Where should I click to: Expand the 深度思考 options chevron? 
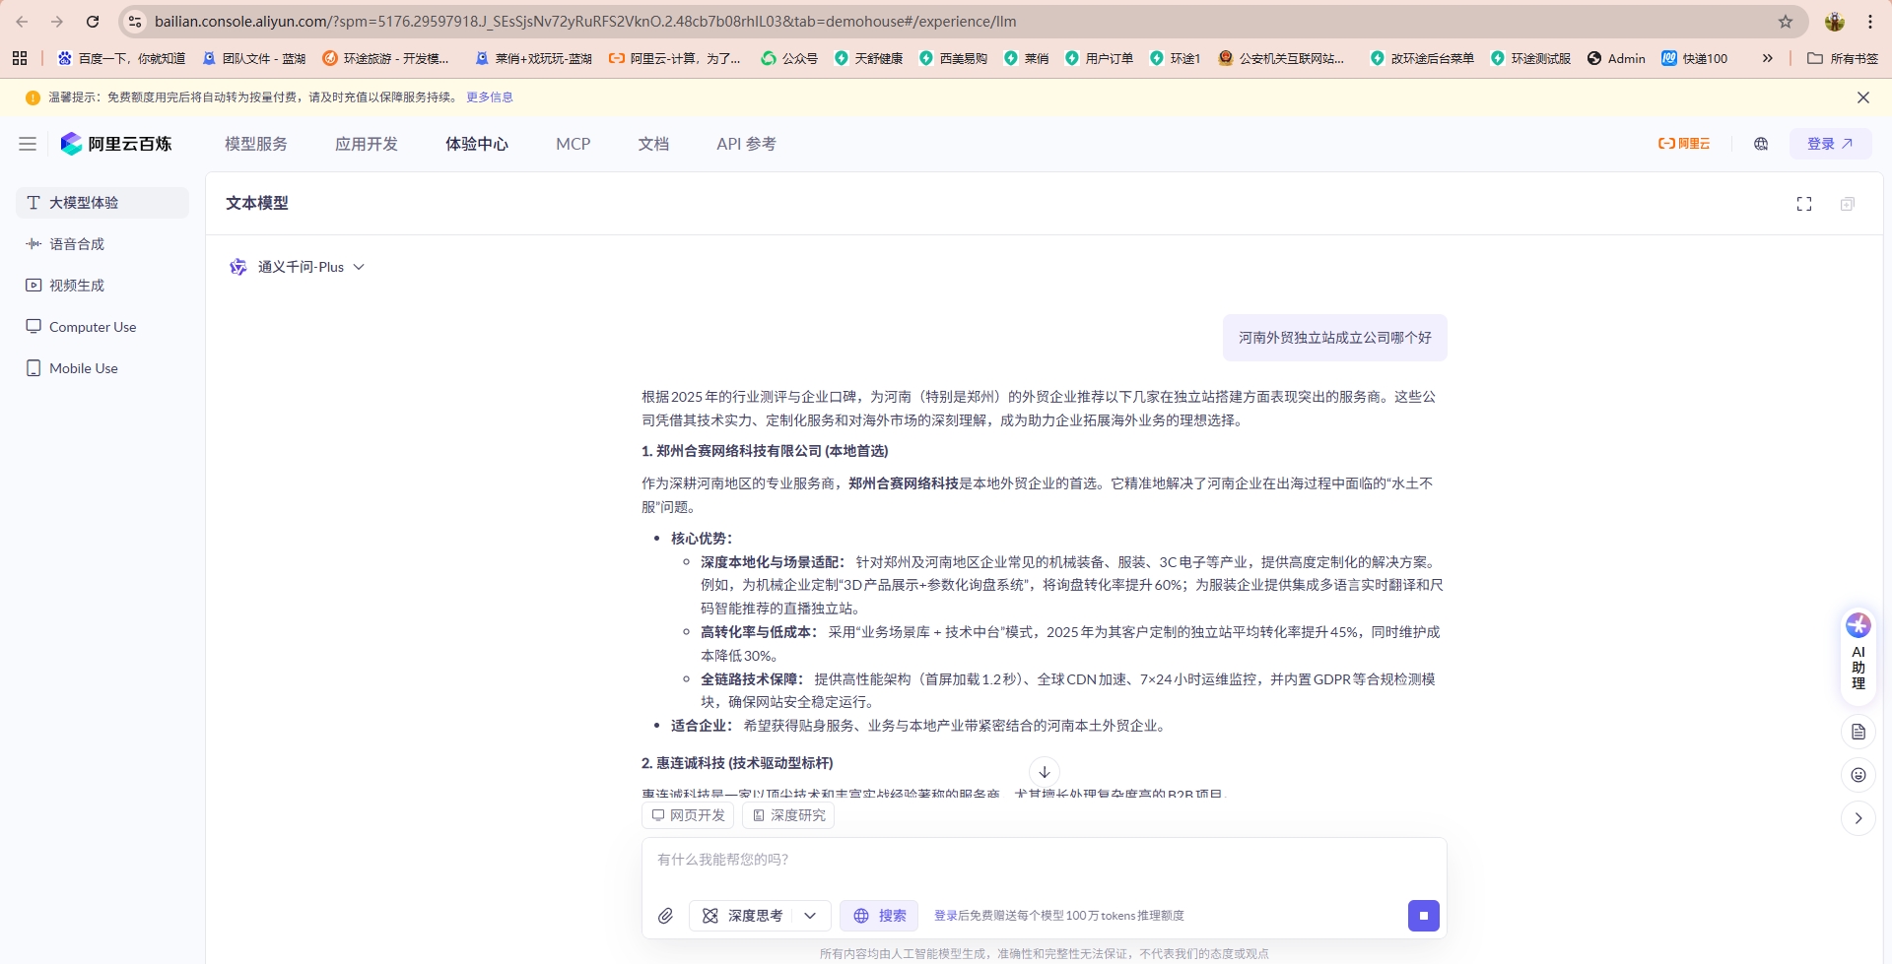coord(811,915)
